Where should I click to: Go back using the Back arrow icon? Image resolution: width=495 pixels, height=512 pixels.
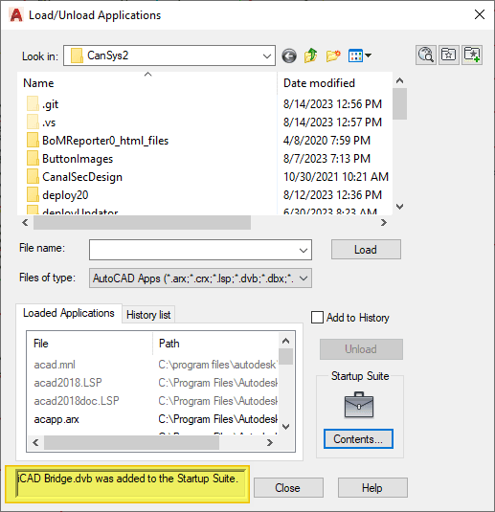[x=289, y=56]
